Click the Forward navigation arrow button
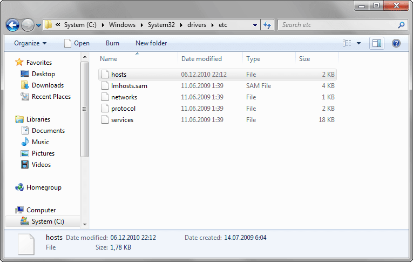The height and width of the screenshot is (262, 413). click(x=28, y=25)
